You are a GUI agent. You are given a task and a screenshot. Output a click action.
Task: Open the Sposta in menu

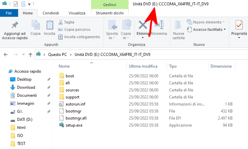[x=112, y=29]
